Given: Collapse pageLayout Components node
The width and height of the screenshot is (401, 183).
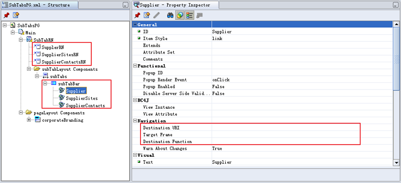Looking at the screenshot, I should (21, 113).
